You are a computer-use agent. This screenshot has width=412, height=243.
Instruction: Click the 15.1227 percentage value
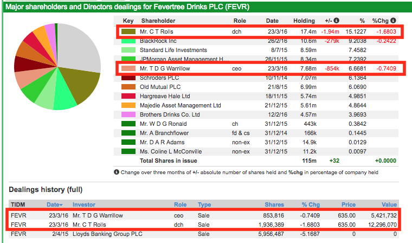coord(356,31)
